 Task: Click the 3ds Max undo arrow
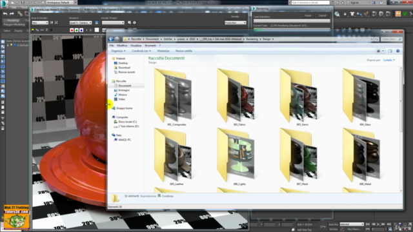click(x=5, y=14)
